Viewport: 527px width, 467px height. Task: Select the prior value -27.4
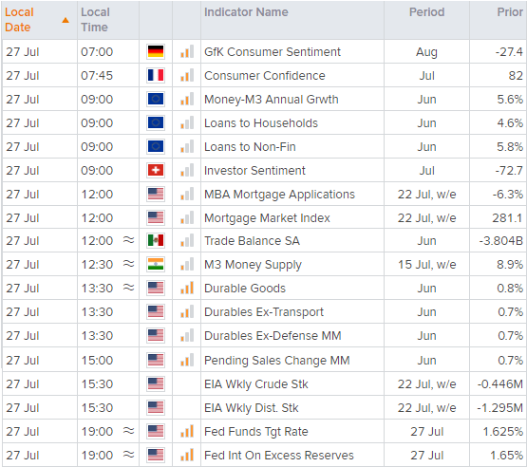point(509,52)
